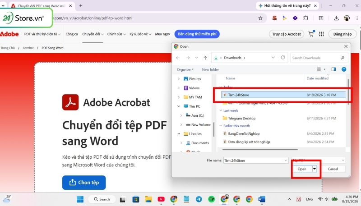
Task: Open File Explorer from taskbar
Action: tap(148, 199)
